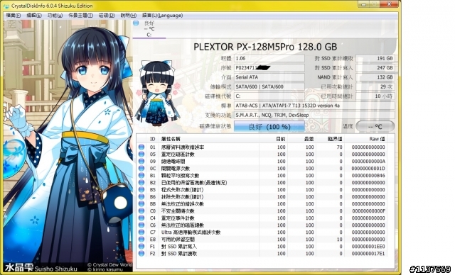
Task: Click the large Suisho Shizuku character artwork
Action: 68,145
